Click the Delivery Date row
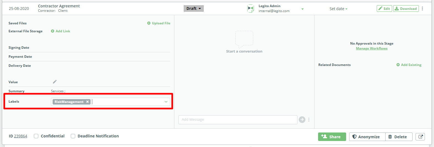Viewport: 434px width, 147px height. [x=89, y=66]
